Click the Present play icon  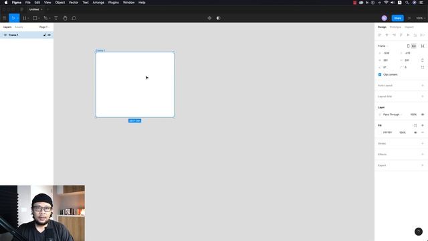tap(409, 18)
